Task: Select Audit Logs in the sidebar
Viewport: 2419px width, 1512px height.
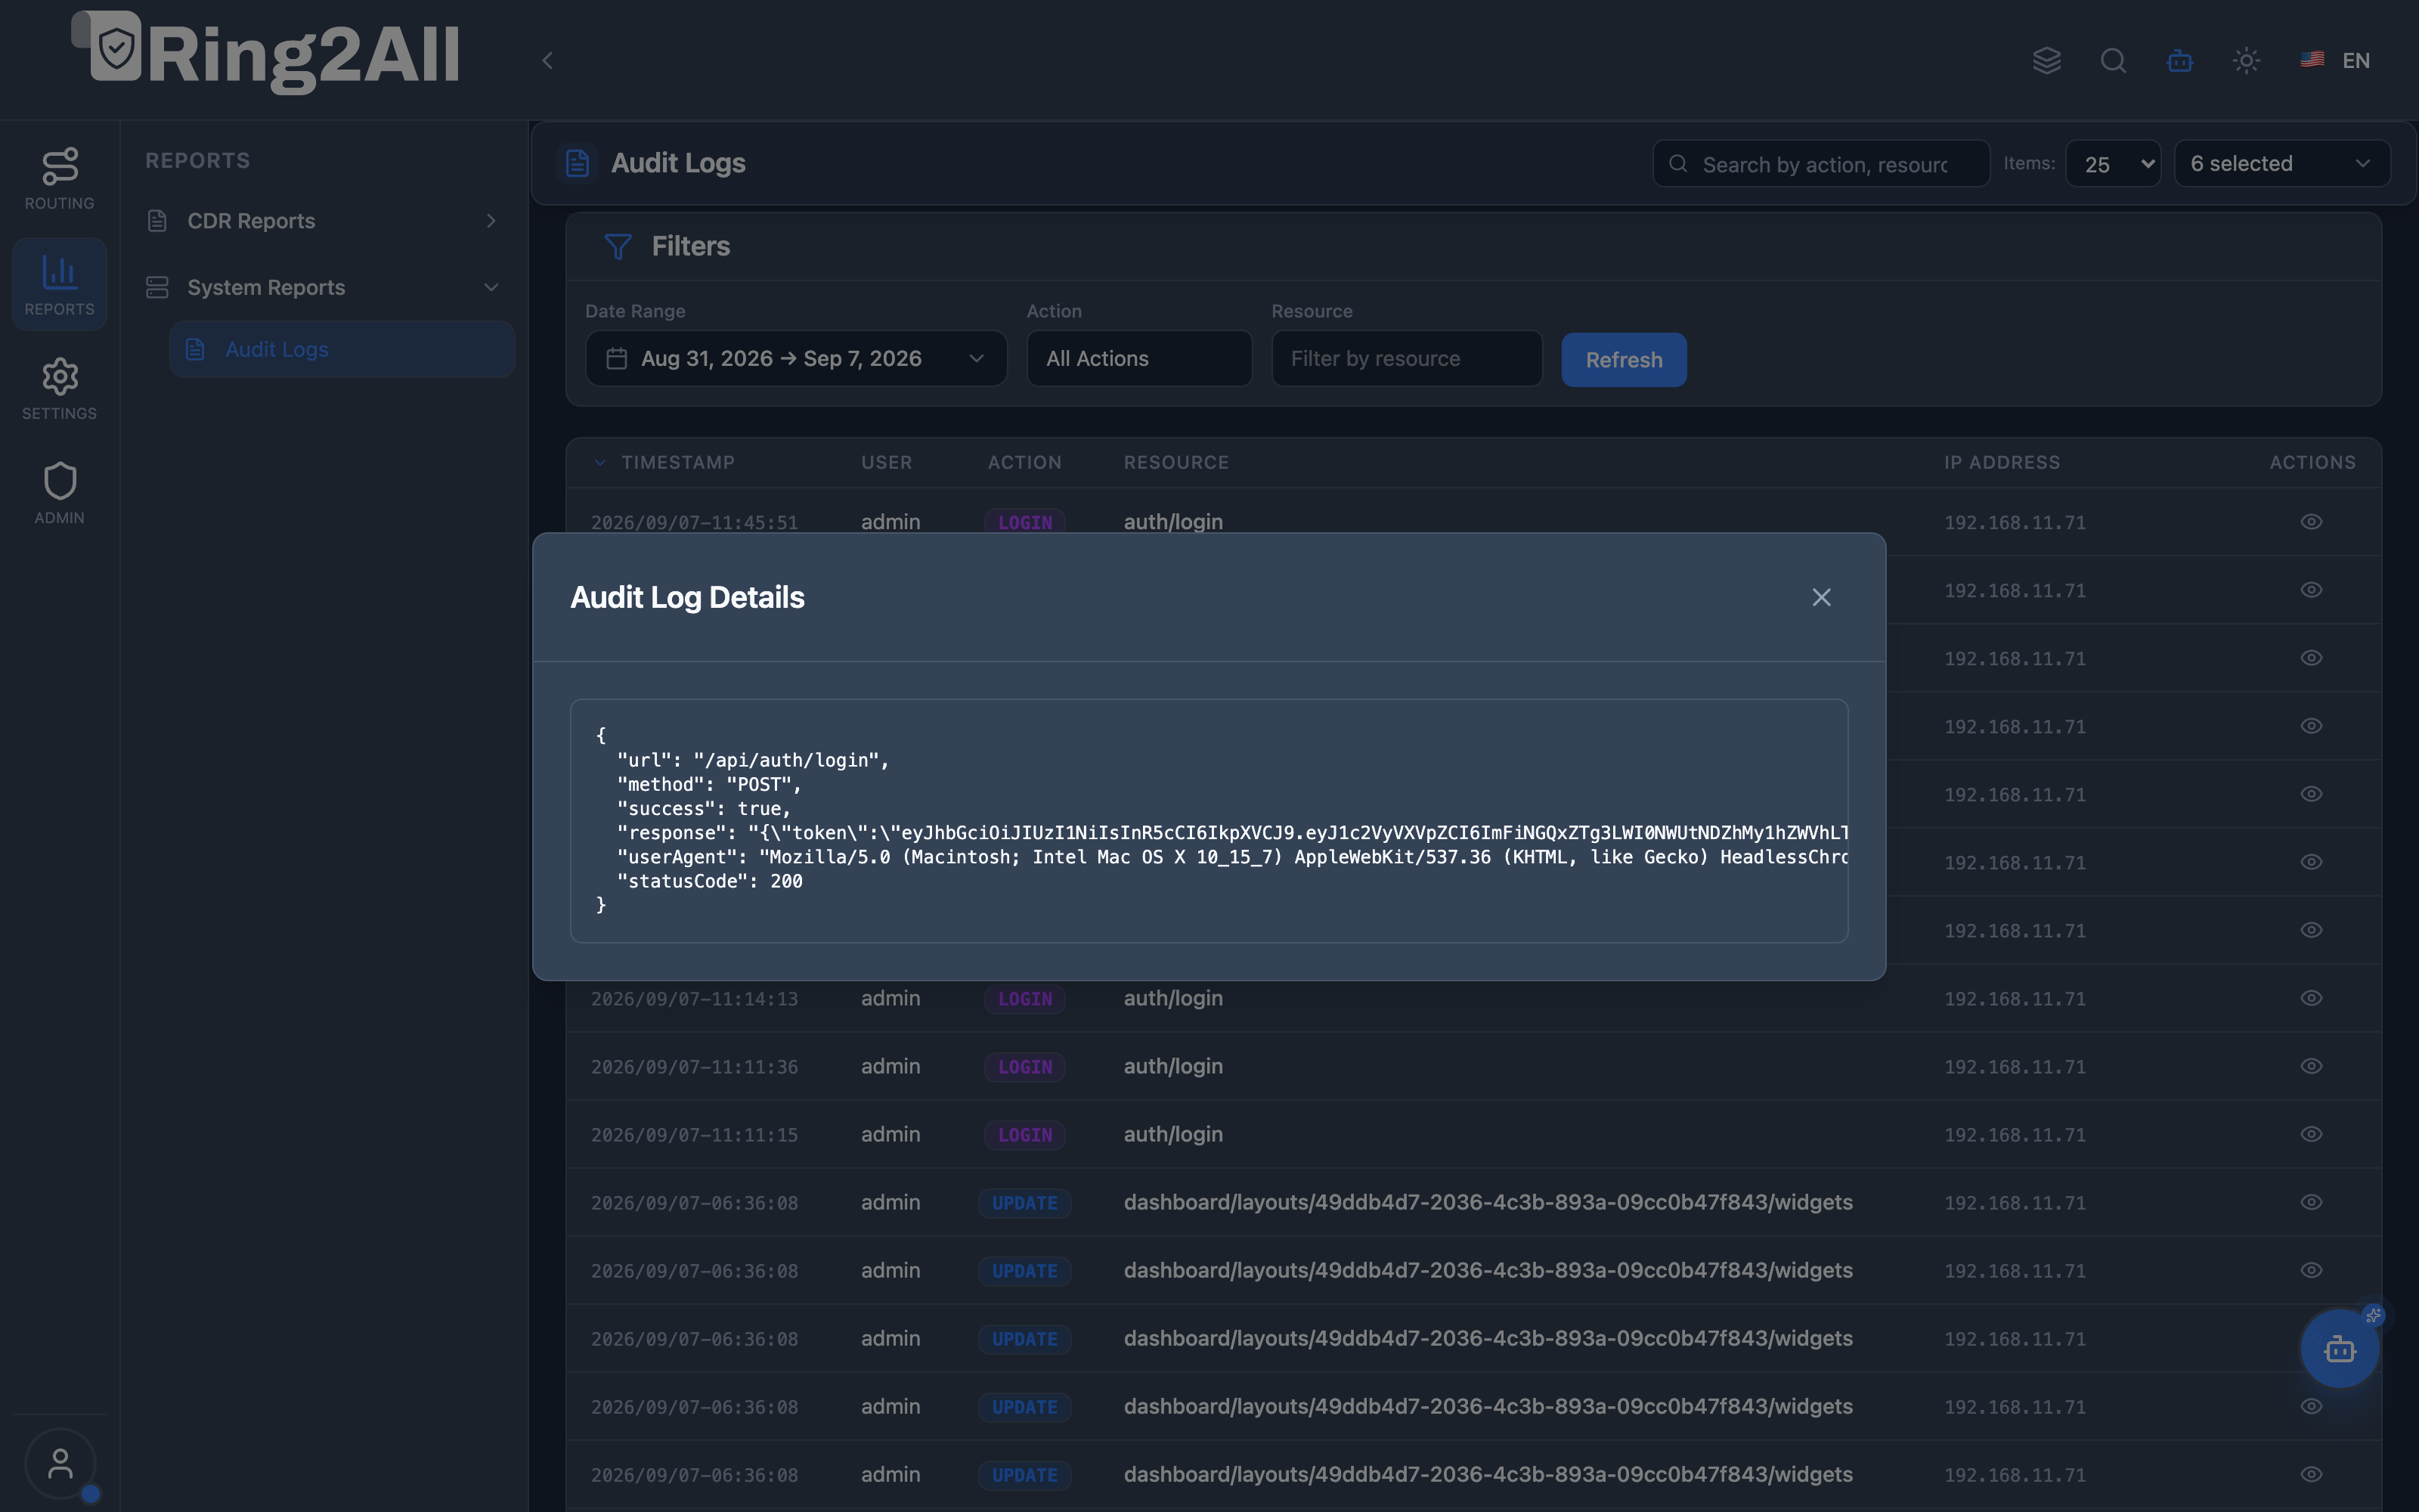Action: pos(342,349)
